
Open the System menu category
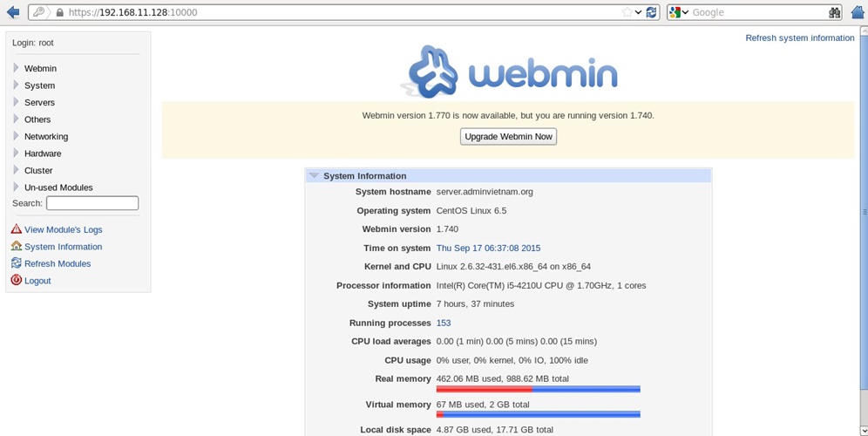pyautogui.click(x=39, y=85)
